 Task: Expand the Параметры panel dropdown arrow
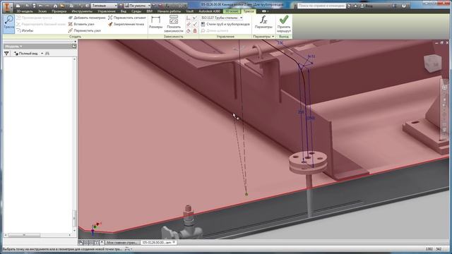273,37
